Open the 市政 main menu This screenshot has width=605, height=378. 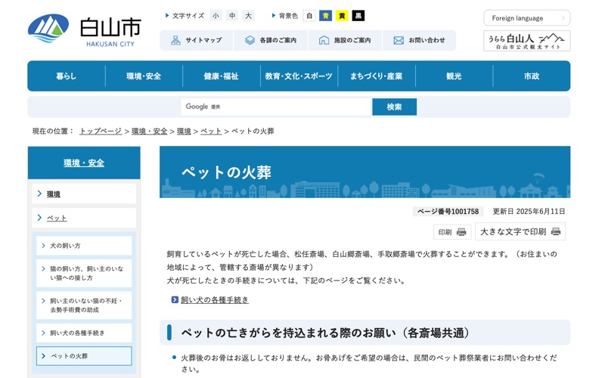pos(532,76)
